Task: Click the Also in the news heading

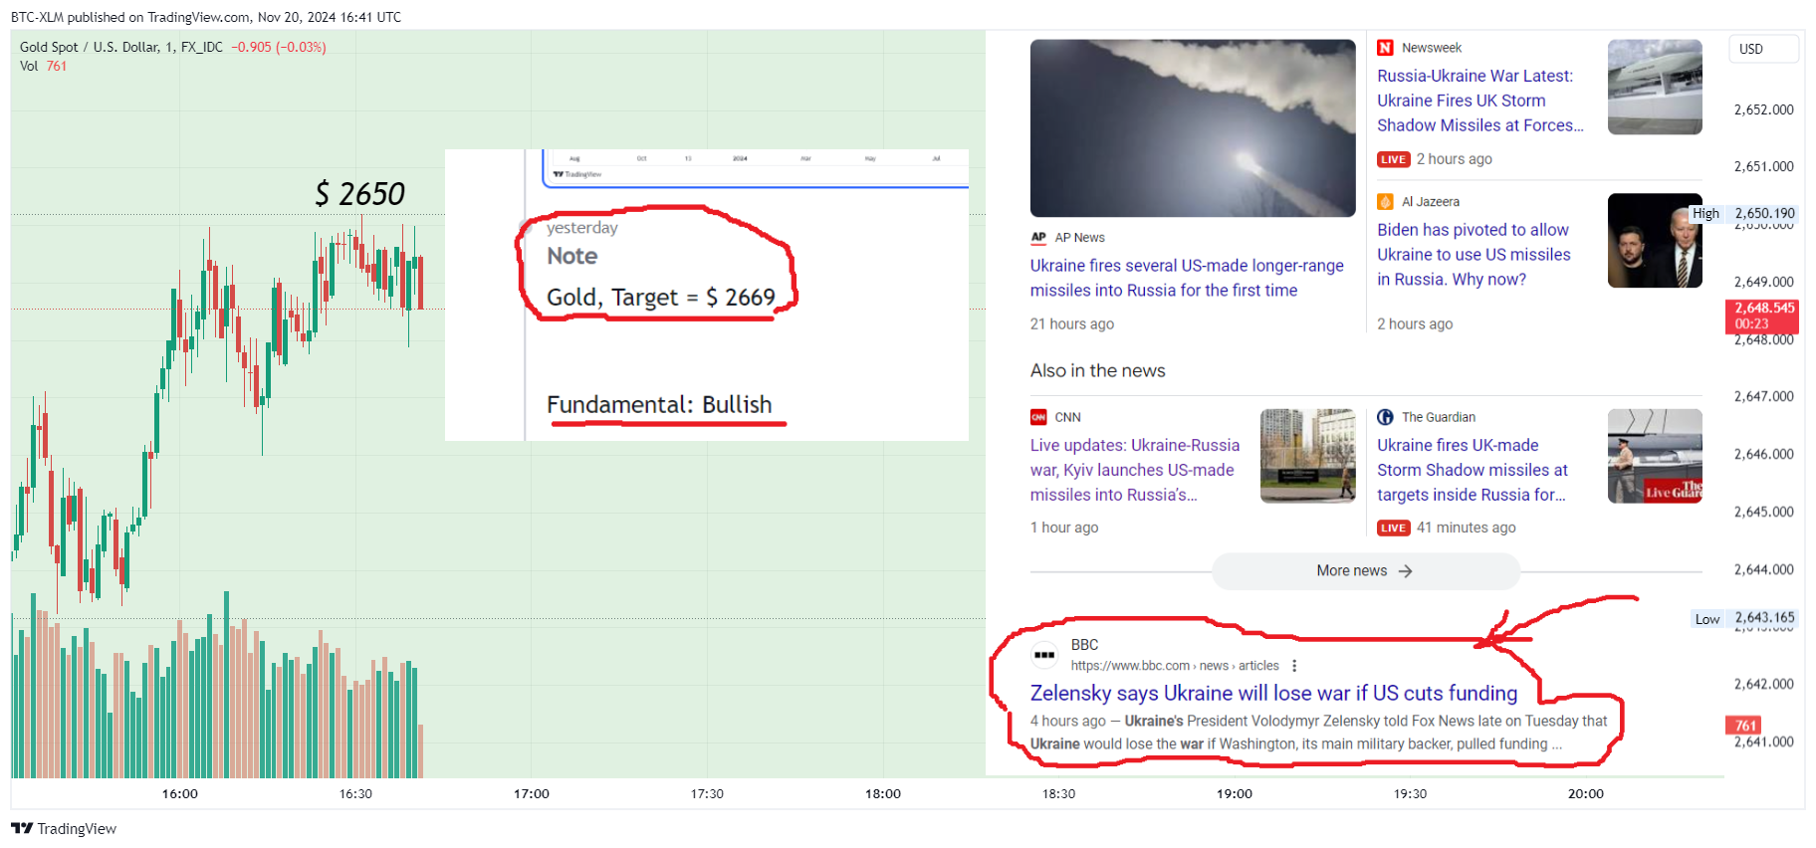Action: click(1097, 370)
